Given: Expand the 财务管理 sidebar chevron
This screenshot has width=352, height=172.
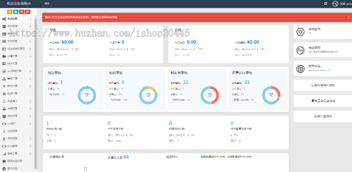Looking at the screenshot, I should click(30, 86).
